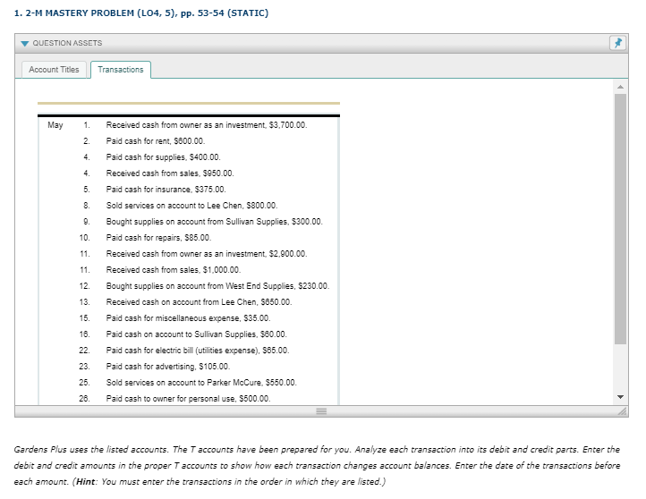Click the 'Gardens Plus uses the listed accounts' sentence
This screenshot has height=499, width=646.
(x=91, y=449)
